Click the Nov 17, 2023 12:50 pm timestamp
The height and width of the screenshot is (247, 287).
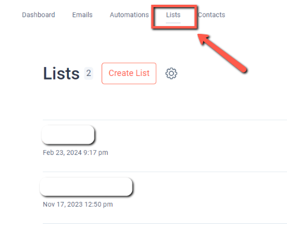[78, 204]
